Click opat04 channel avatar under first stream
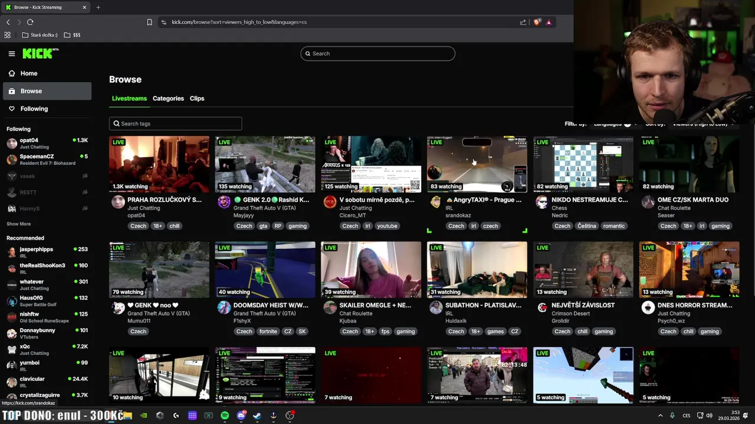The image size is (755, 424). [x=118, y=202]
